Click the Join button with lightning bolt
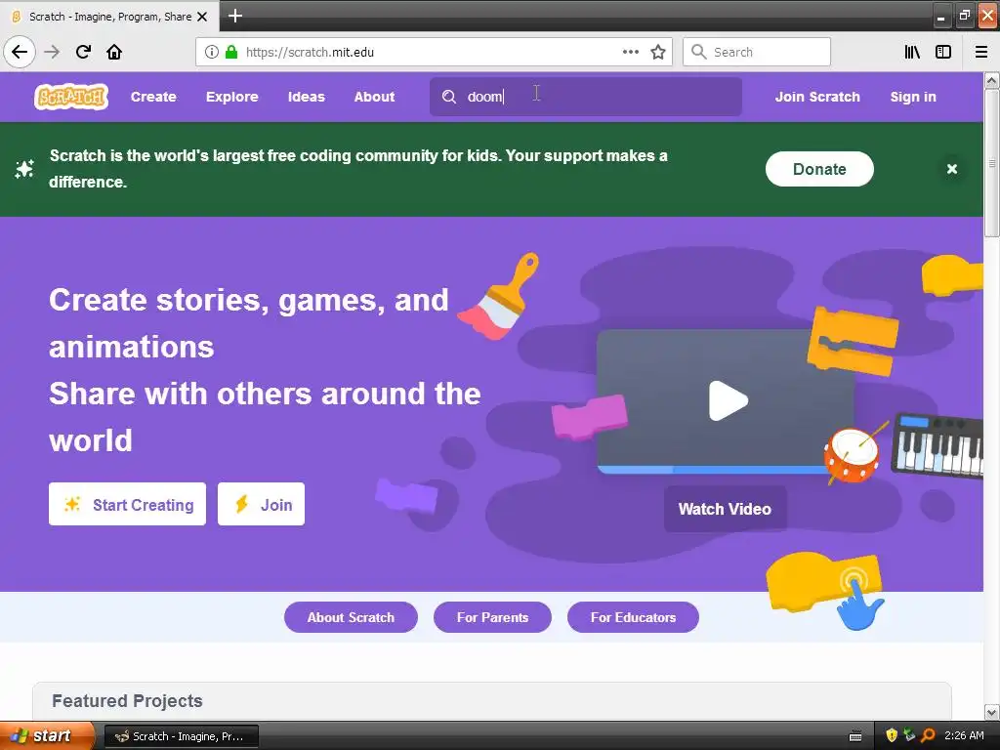The height and width of the screenshot is (750, 1000). pos(261,504)
